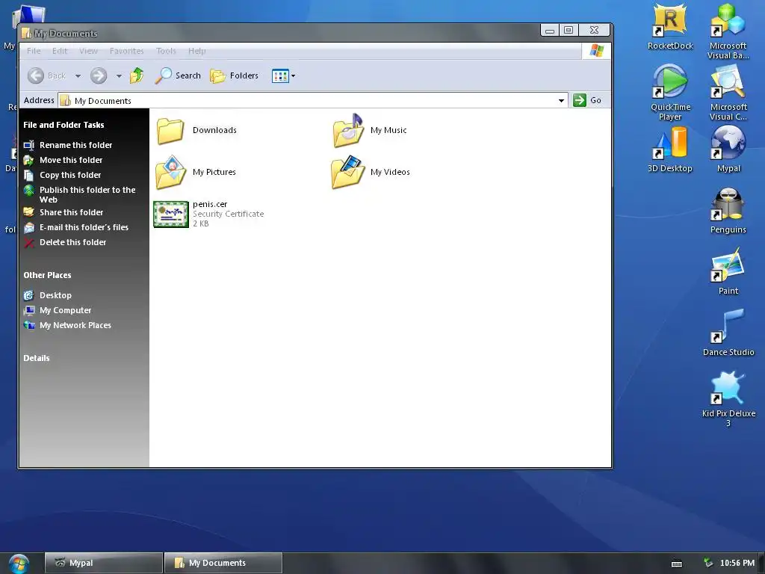Click the Microsoft Visual C++ desktop shortcut
The width and height of the screenshot is (765, 574).
point(728,93)
